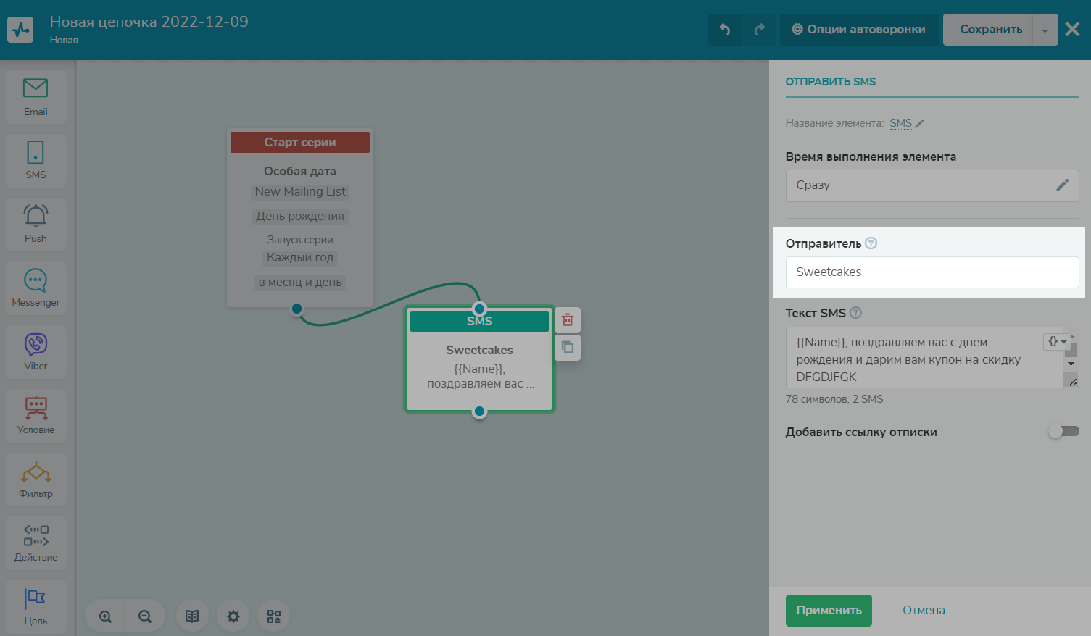This screenshot has width=1091, height=636.
Task: Click the в месяц и день label
Action: tap(300, 283)
